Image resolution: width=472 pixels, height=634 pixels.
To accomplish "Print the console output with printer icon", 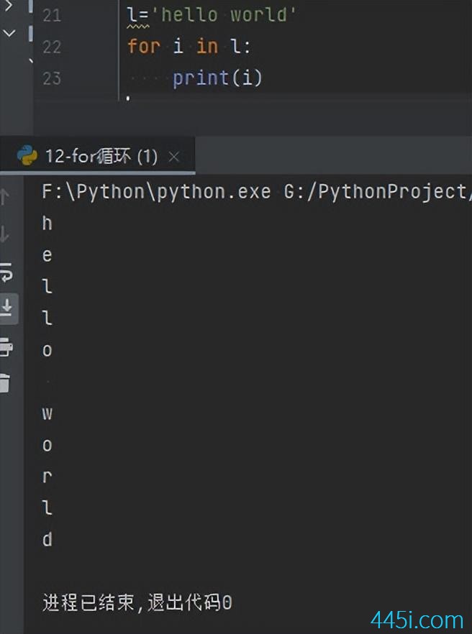I will (x=6, y=346).
